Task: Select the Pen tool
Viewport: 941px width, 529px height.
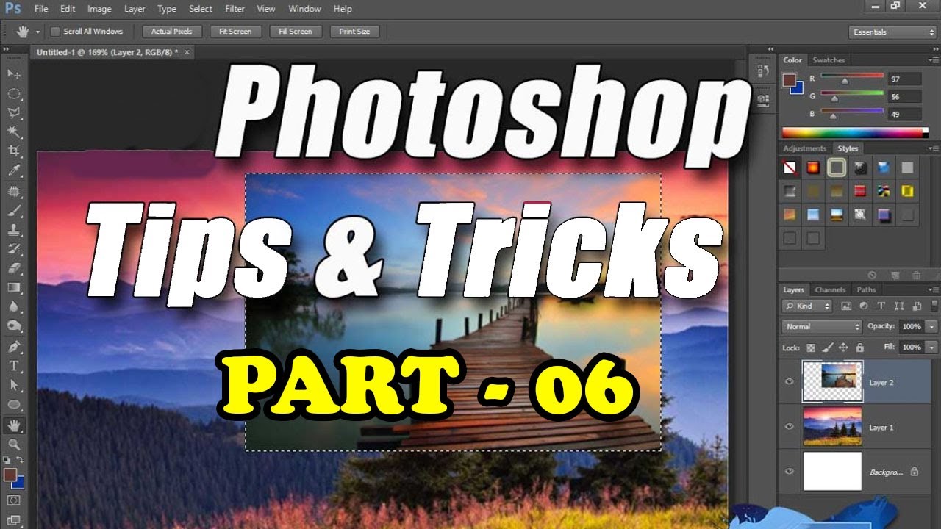Action: (x=14, y=347)
